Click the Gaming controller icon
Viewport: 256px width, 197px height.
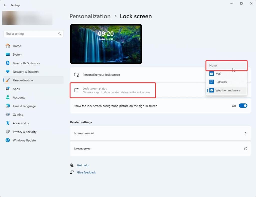tap(8, 115)
